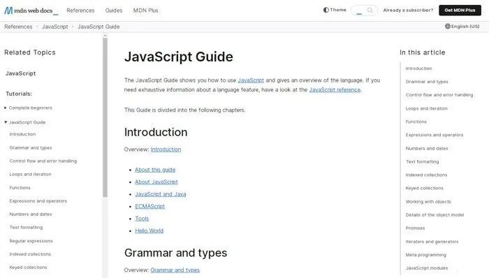Open the MDN Plus menu
This screenshot has height=278, width=489.
(145, 10)
